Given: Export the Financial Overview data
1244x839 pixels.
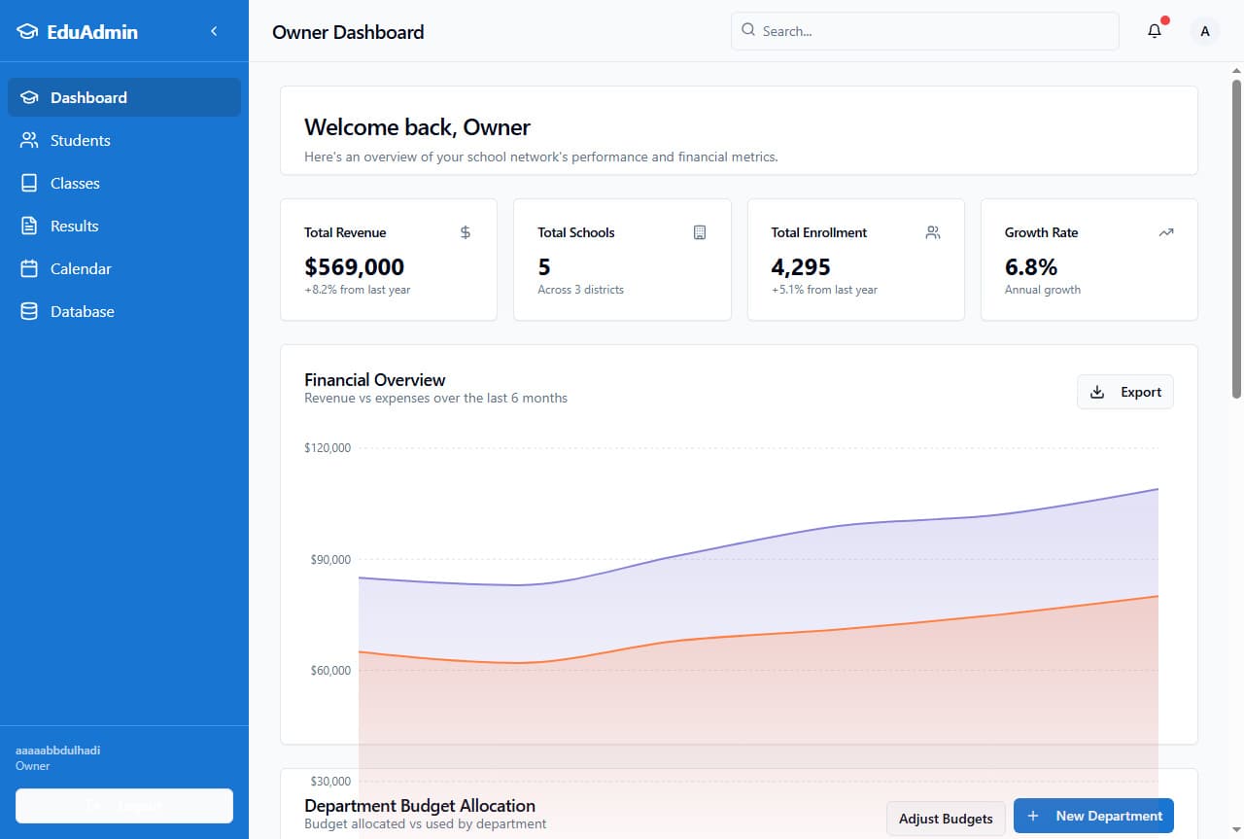Looking at the screenshot, I should click(1124, 392).
